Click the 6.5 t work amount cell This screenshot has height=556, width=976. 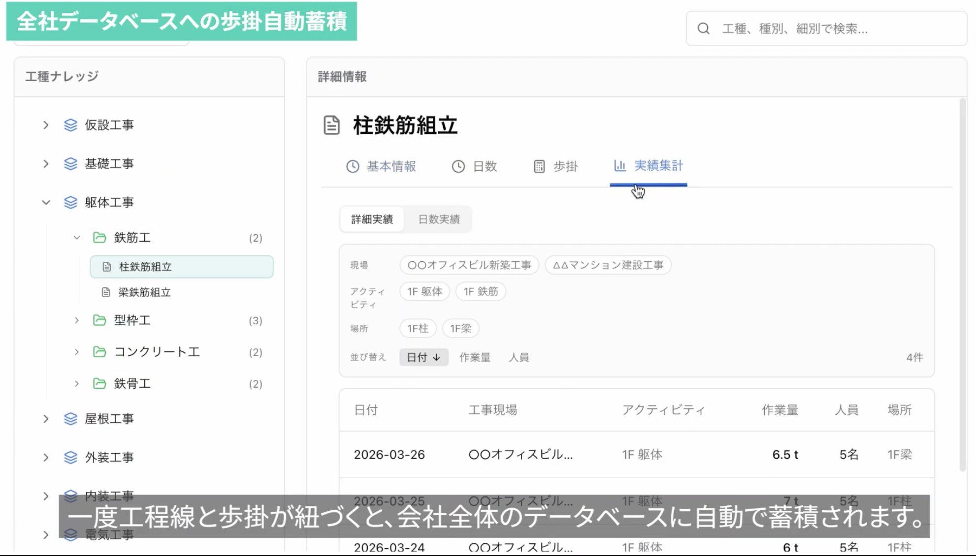(x=785, y=455)
